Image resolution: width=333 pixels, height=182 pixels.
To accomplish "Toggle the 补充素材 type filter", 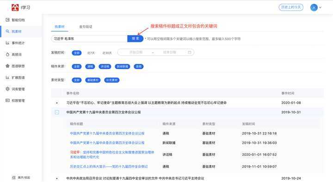I will (112, 80).
